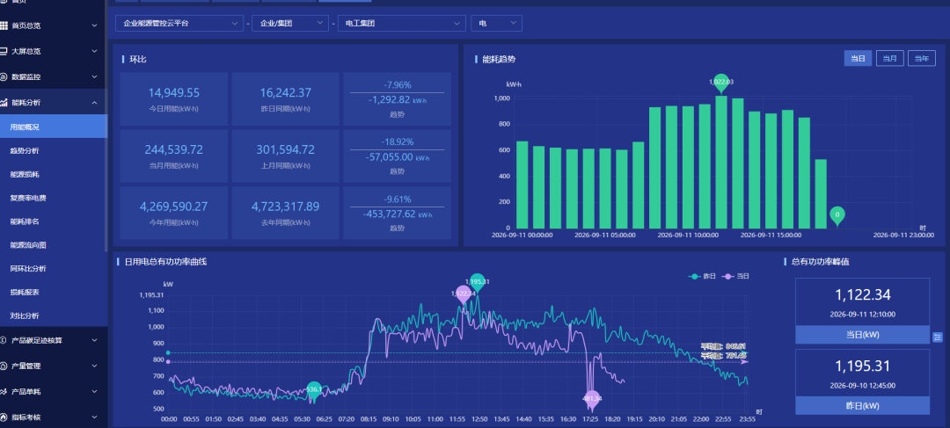Click the first green bar at 00:00:00
Viewport: 950px width, 428px height.
click(522, 185)
